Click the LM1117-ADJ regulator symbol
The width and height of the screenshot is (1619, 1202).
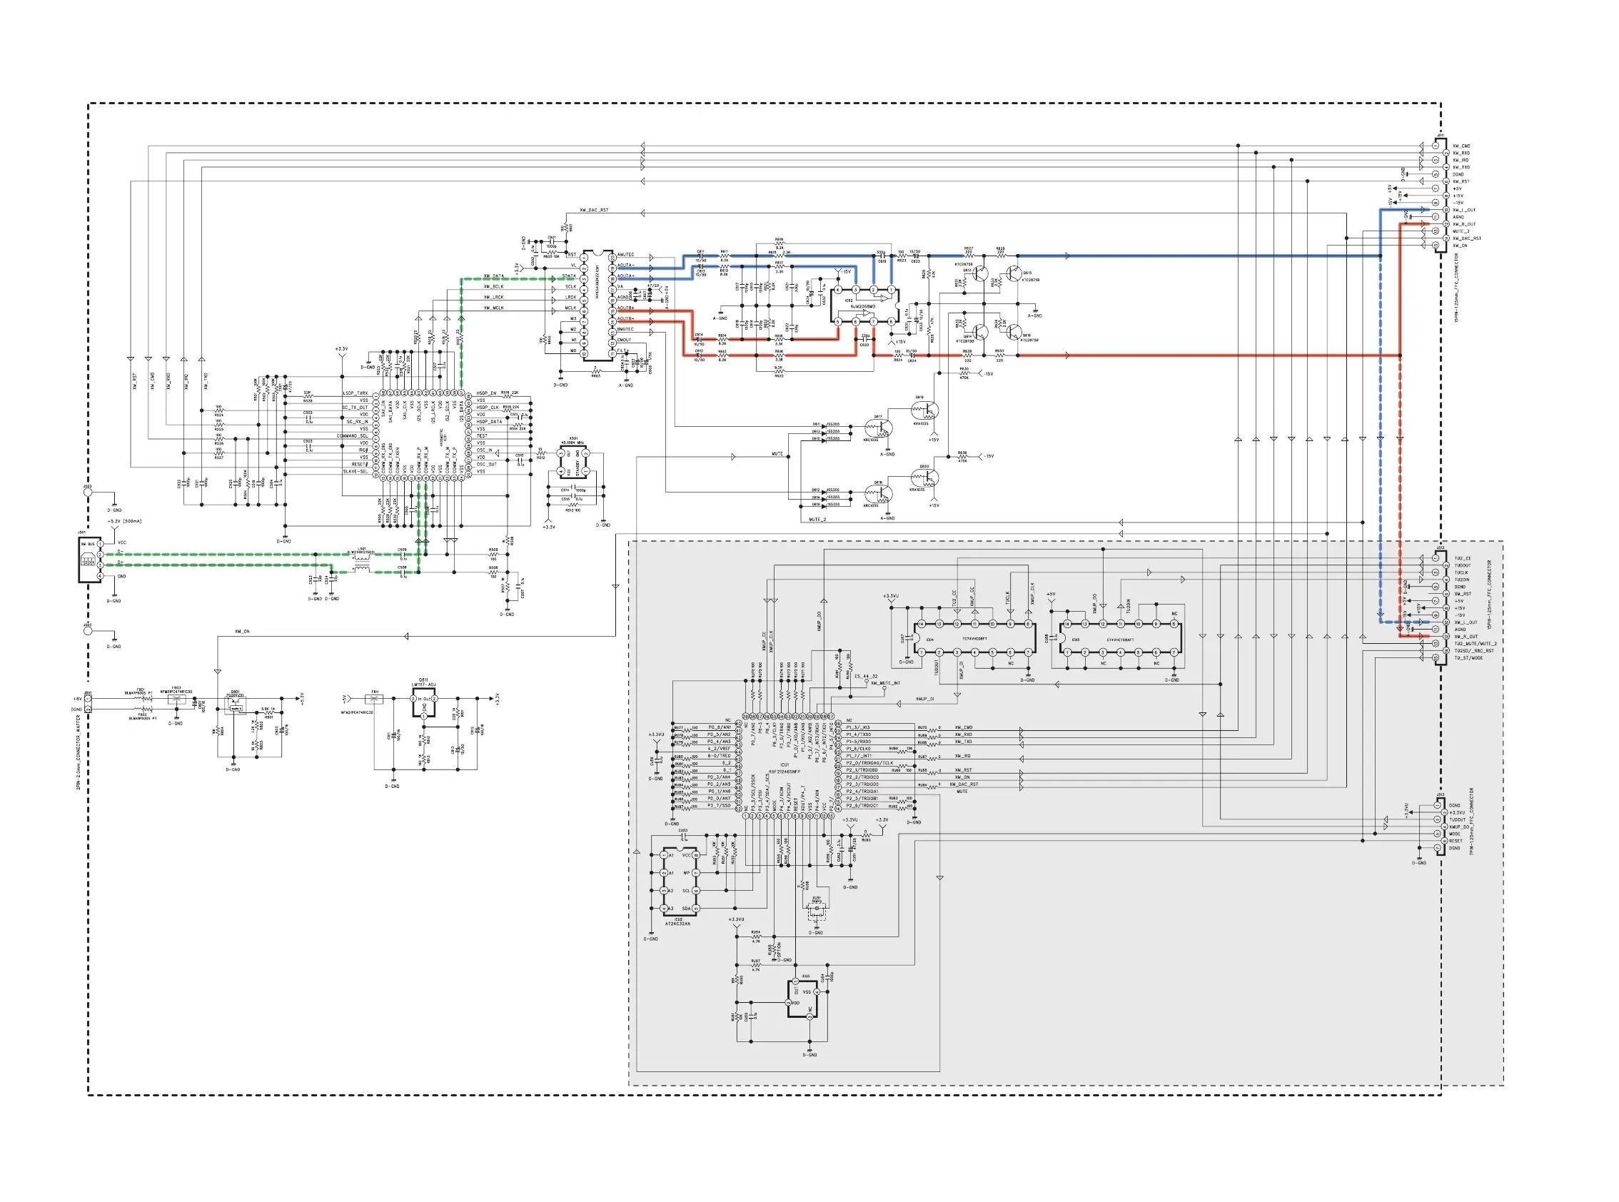click(x=424, y=703)
